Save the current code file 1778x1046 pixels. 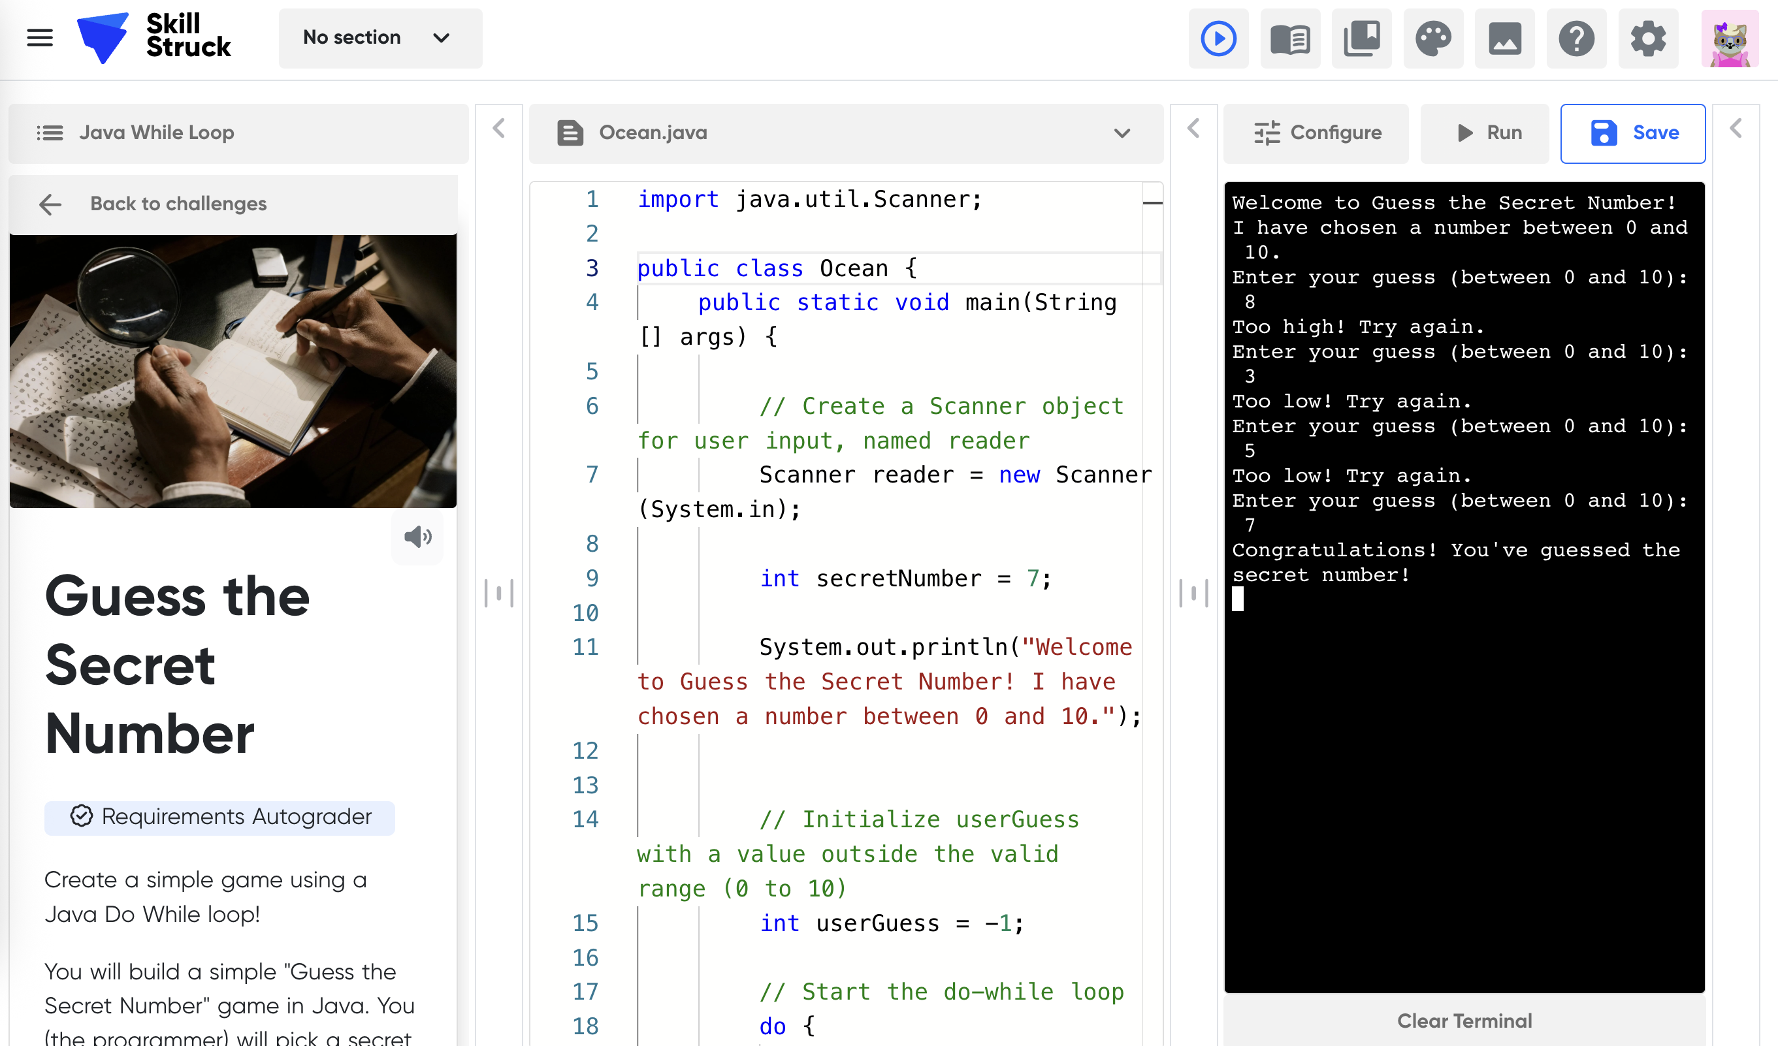(x=1632, y=133)
